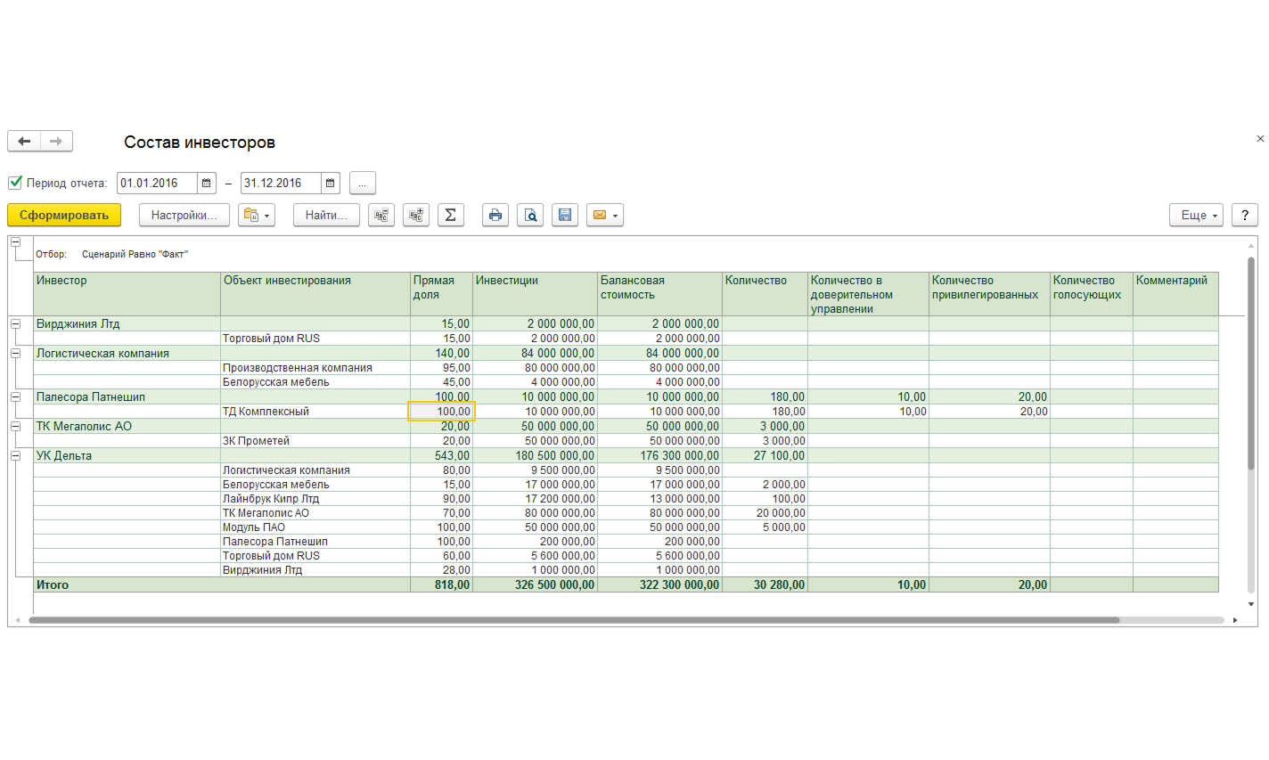1269x760 pixels.
Task: Expand all groups with the ABC plus icon
Action: [416, 215]
